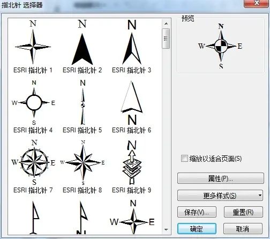270x239 pixels.
Task: Select the ESRI 指北针 1 star symbol
Action: pyautogui.click(x=33, y=42)
